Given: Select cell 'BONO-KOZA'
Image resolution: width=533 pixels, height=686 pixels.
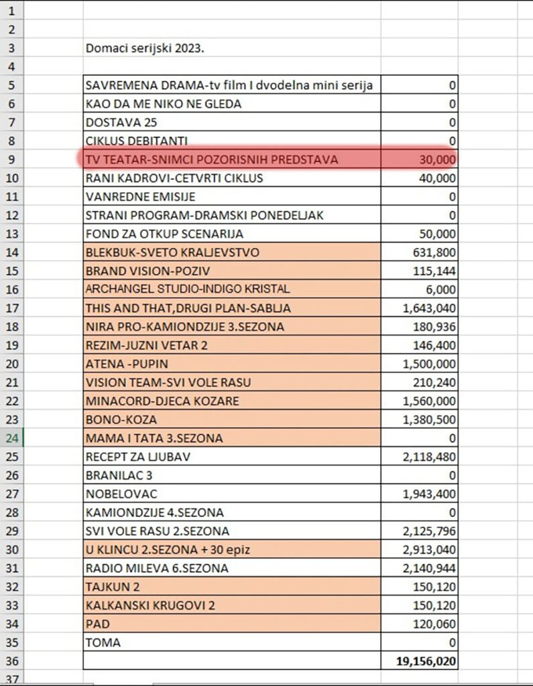Looking at the screenshot, I should pos(232,419).
